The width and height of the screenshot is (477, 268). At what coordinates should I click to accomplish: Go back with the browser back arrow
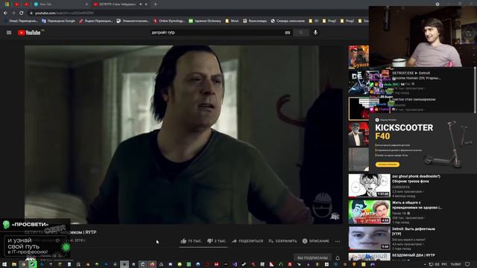pyautogui.click(x=5, y=13)
